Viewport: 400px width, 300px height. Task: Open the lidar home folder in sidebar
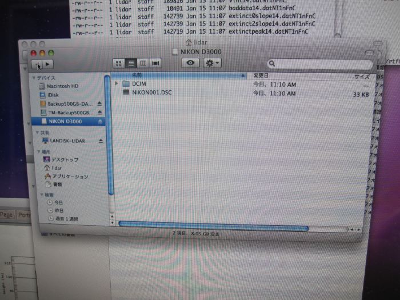pos(53,168)
